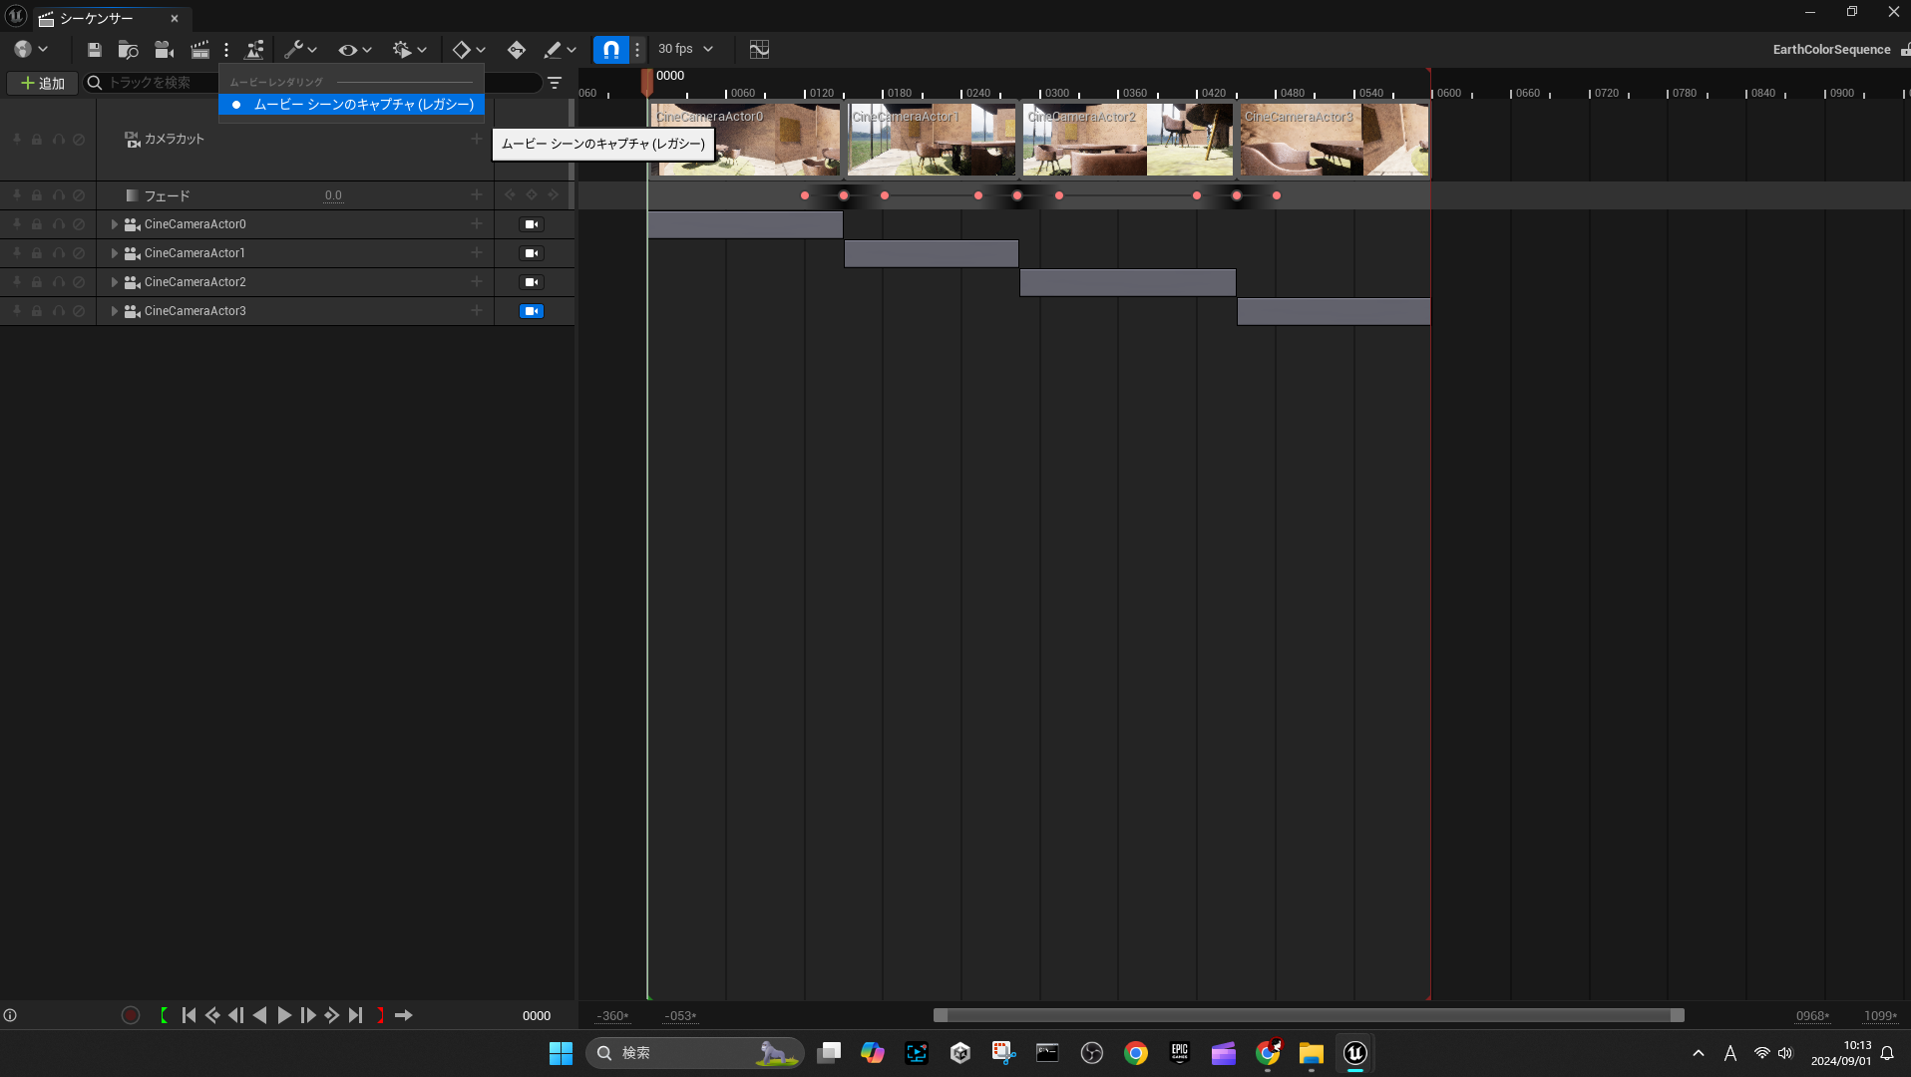Click the key-all diamond icon with key symbol
The width and height of the screenshot is (1911, 1077).
tap(516, 50)
